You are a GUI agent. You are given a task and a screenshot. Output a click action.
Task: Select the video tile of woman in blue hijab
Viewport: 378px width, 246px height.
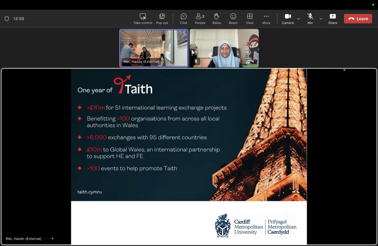[224, 48]
